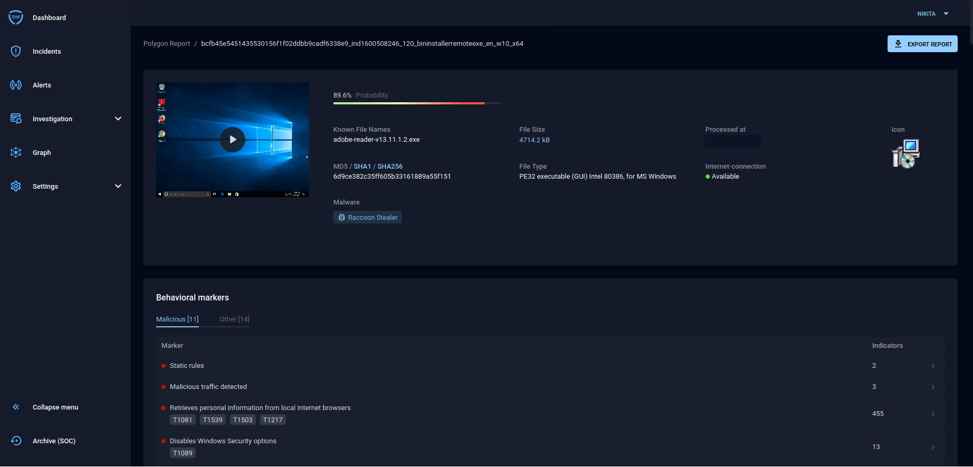The width and height of the screenshot is (973, 467).
Task: Select Malicious traffic detected marker text
Action: pyautogui.click(x=208, y=387)
